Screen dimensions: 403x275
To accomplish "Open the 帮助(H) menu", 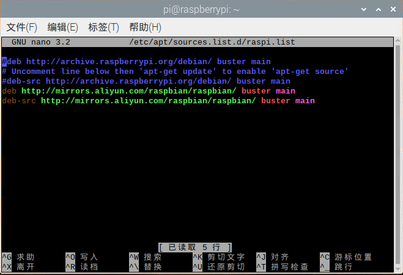I will 145,28.
